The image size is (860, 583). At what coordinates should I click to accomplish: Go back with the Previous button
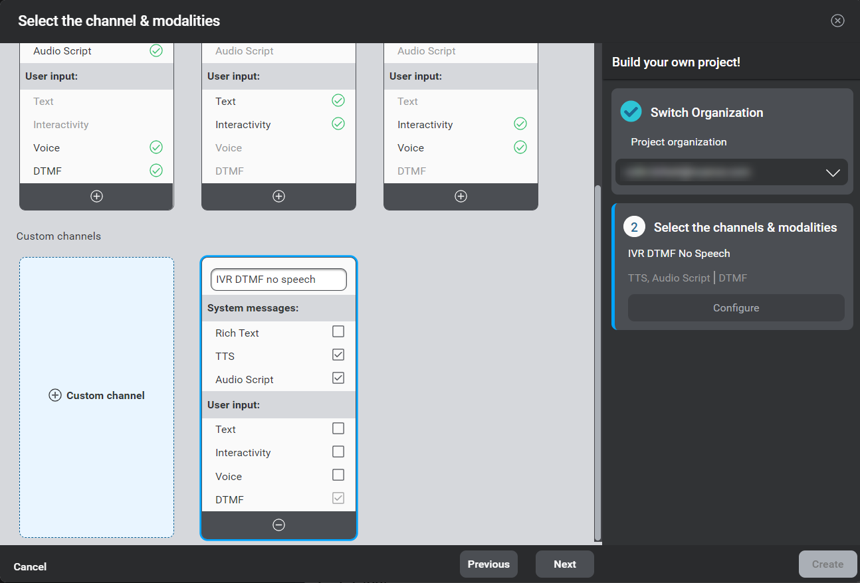point(488,564)
